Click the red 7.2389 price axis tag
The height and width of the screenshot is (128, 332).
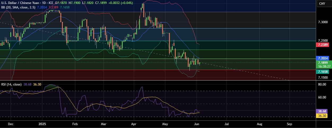tap(322, 45)
